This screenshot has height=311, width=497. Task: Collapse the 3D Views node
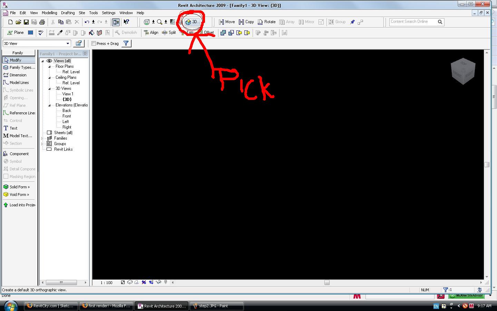coord(49,88)
